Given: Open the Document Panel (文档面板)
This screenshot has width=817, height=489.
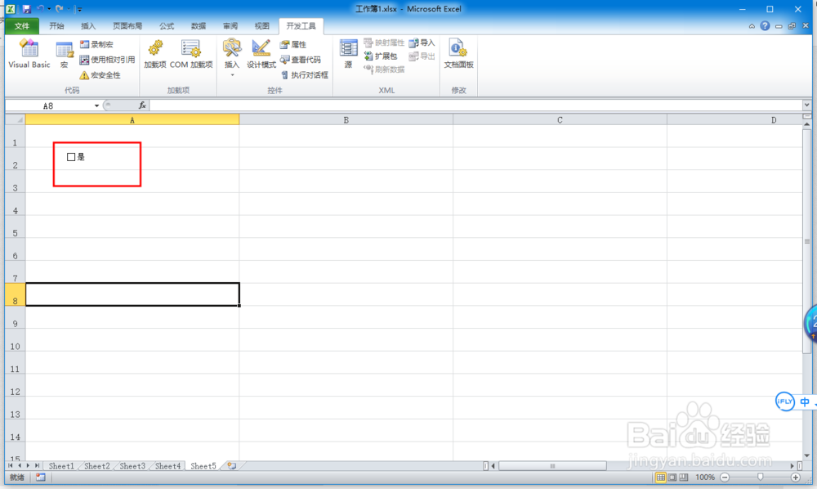Looking at the screenshot, I should (458, 54).
